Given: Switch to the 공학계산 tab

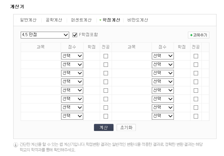Looking at the screenshot, I should [x=54, y=20].
